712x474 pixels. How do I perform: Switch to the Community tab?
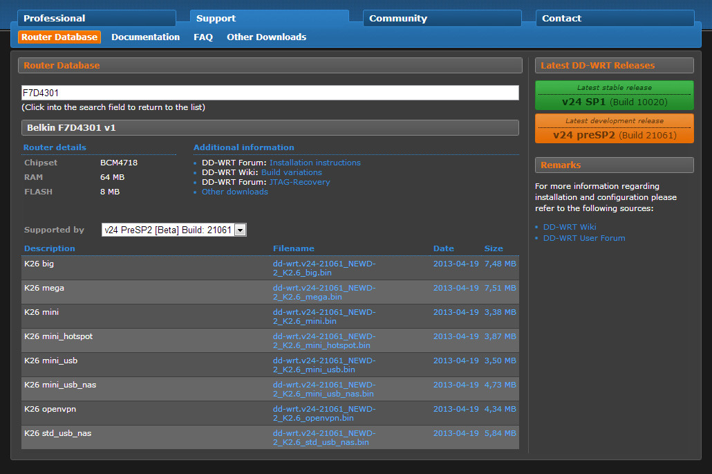click(x=442, y=18)
